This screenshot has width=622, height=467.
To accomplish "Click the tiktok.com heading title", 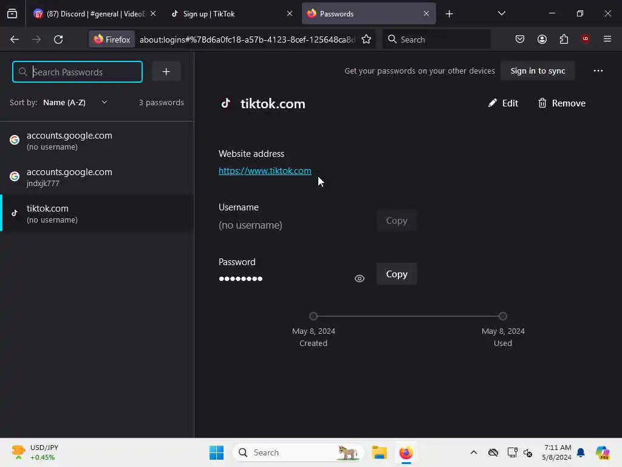I will (273, 103).
